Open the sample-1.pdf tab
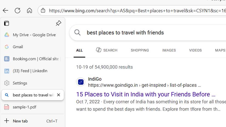The image size is (226, 127). [24, 107]
